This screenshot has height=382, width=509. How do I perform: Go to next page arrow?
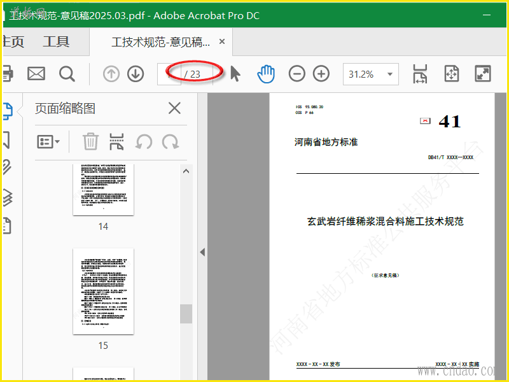[136, 74]
